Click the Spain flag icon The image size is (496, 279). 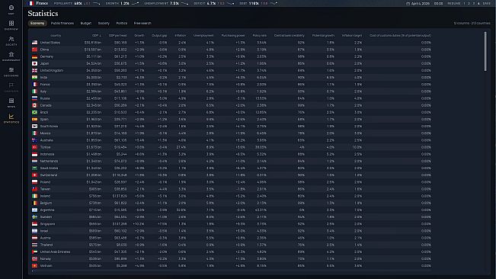(x=34, y=119)
